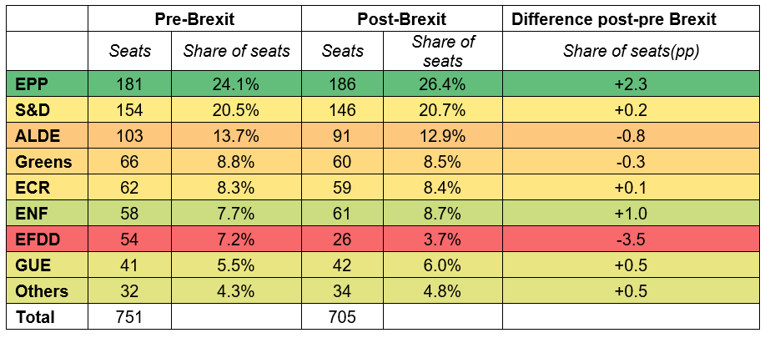Click the Share of seats(pp) subheader
Image resolution: width=765 pixels, height=338 pixels.
(x=631, y=51)
